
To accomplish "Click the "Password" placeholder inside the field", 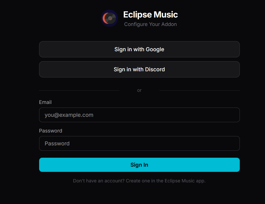I will click(57, 144).
